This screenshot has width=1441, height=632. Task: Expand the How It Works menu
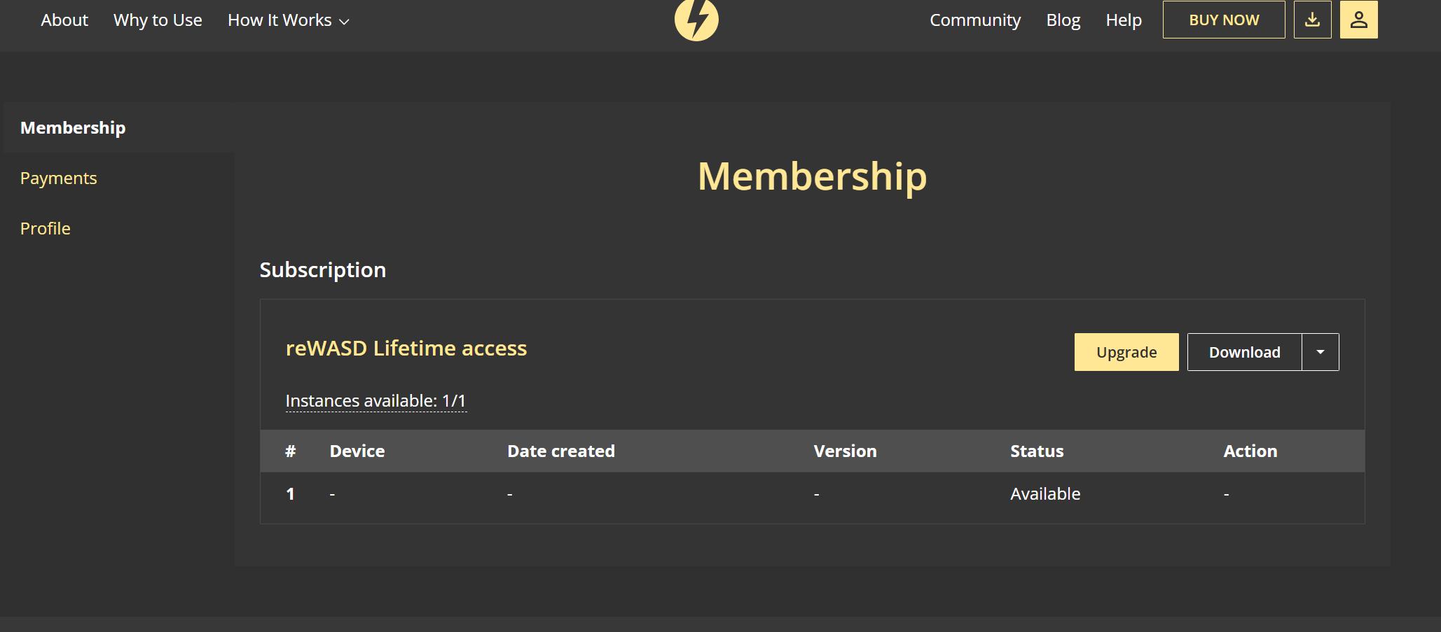[288, 20]
